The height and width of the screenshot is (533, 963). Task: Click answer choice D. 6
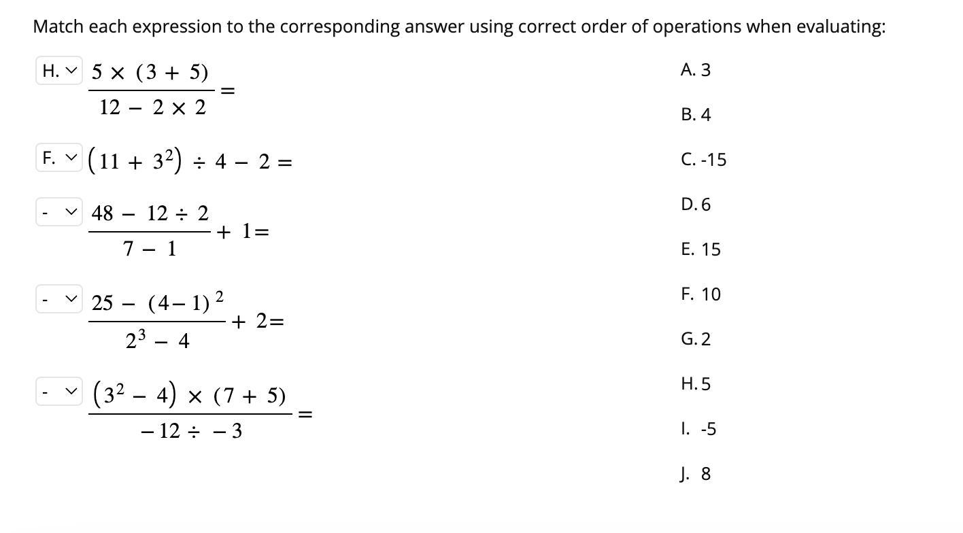point(695,205)
